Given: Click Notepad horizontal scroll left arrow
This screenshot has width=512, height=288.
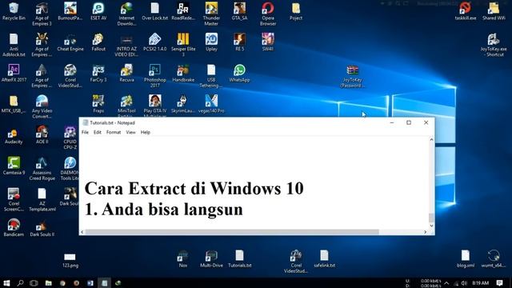Looking at the screenshot, I should click(82, 232).
